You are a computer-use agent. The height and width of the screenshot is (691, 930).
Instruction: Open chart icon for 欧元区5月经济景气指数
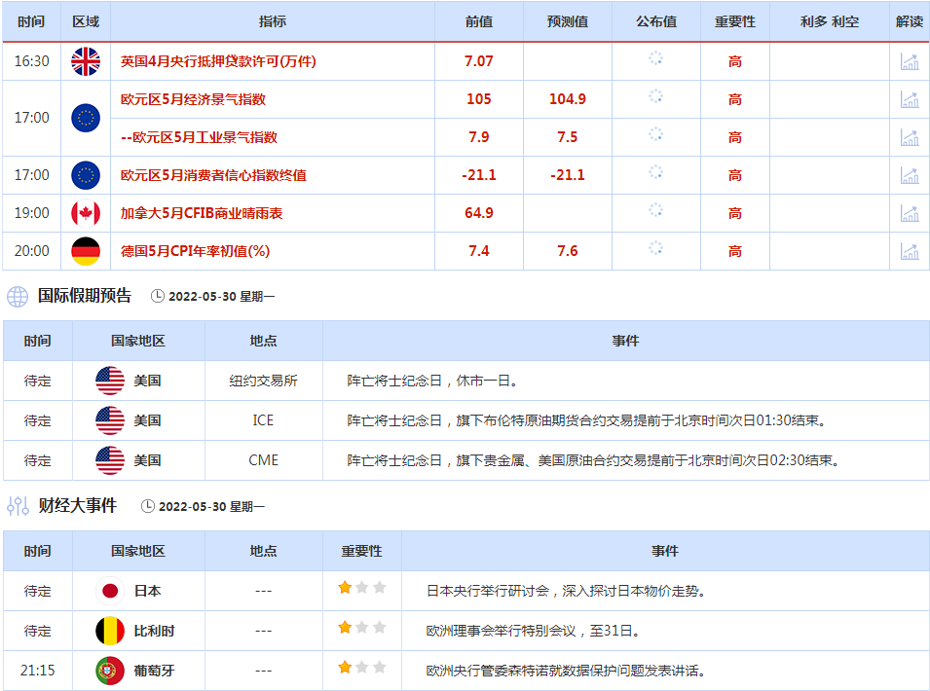[910, 99]
